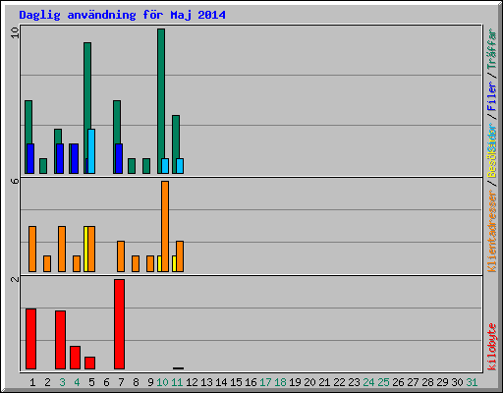
Task: Click the day label '10' on the x-axis
Action: click(162, 382)
